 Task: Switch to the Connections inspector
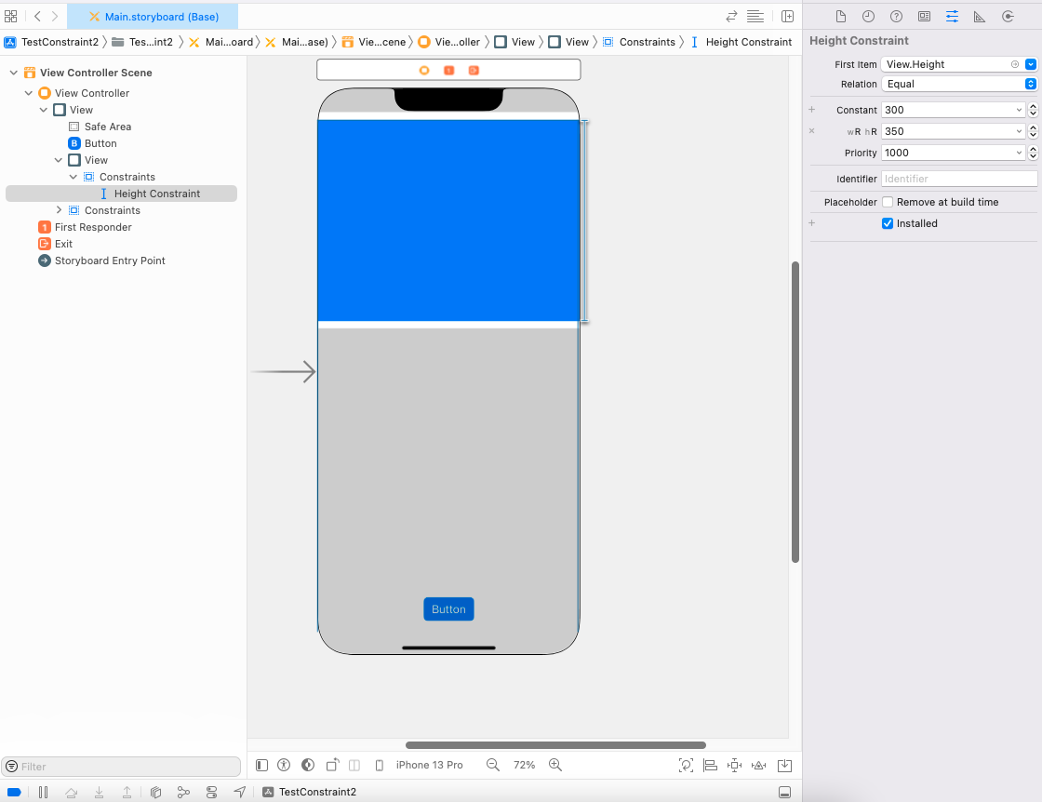[1007, 17]
